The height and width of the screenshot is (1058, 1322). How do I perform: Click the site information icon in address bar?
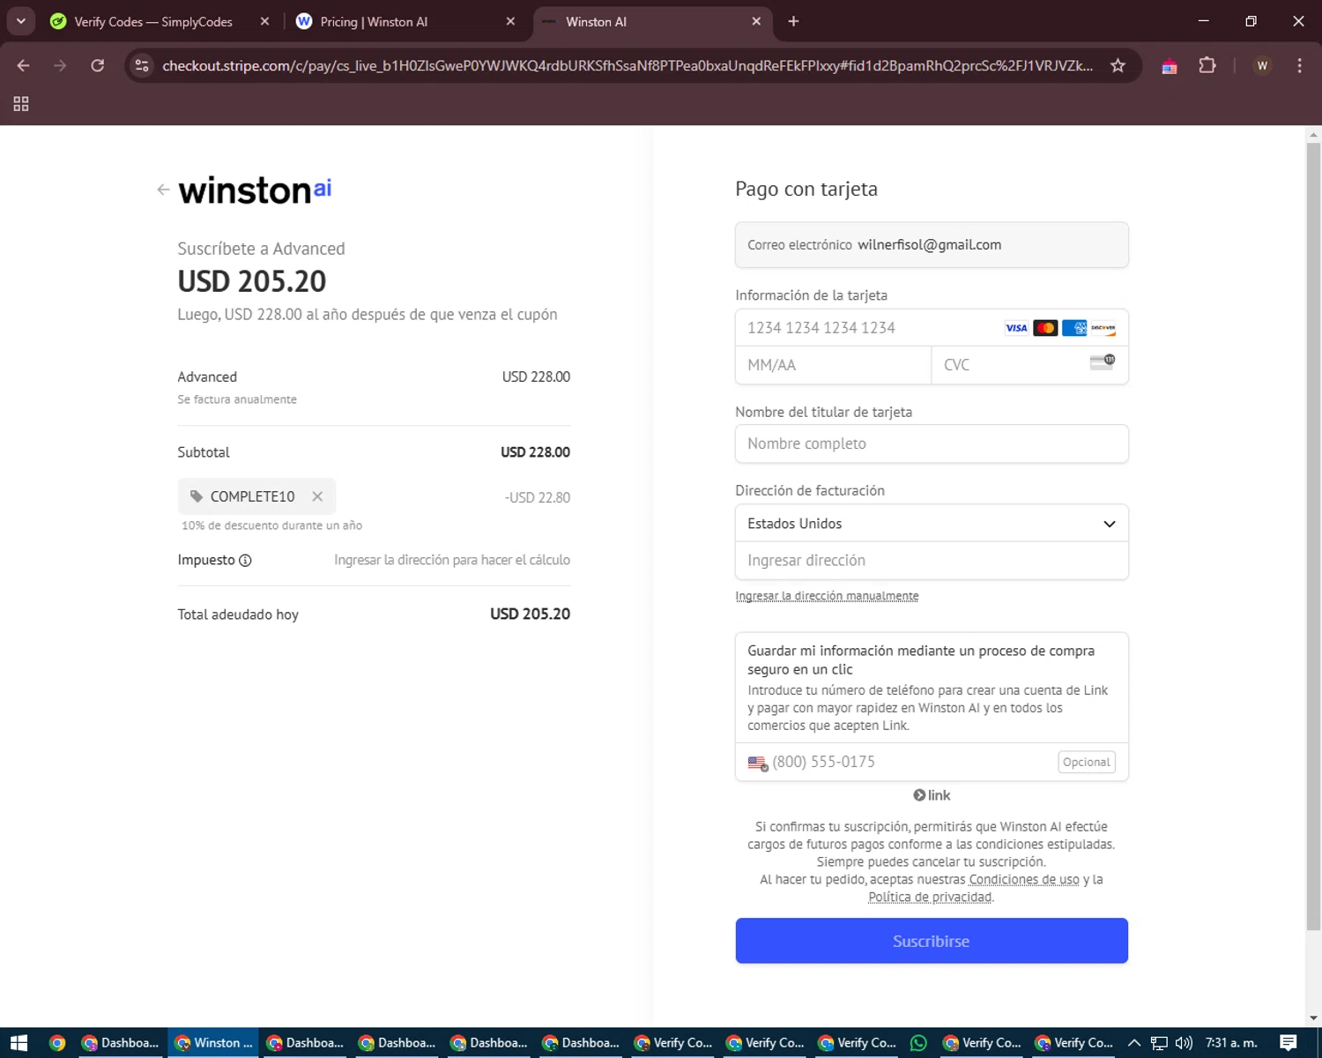tap(142, 65)
